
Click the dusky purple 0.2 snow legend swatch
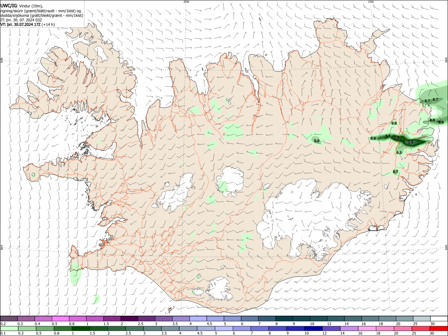point(9,319)
